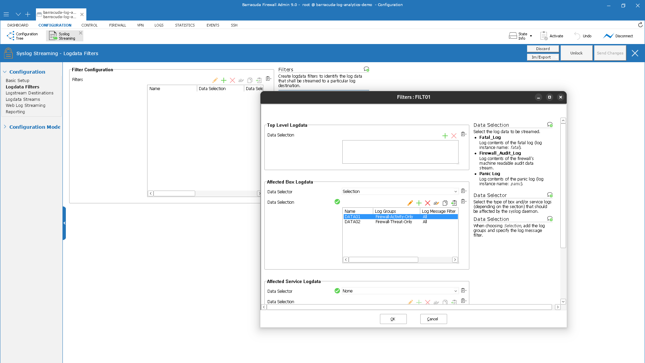This screenshot has height=363, width=645.
Task: Click the Data Selector help comment icon
Action: coord(550,195)
